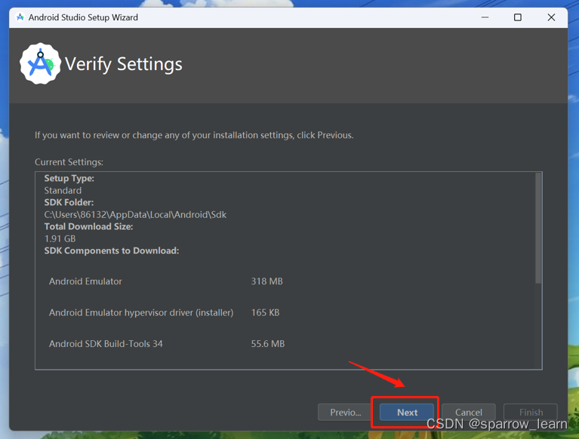579x439 pixels.
Task: Go back with the Previo... button
Action: (345, 412)
